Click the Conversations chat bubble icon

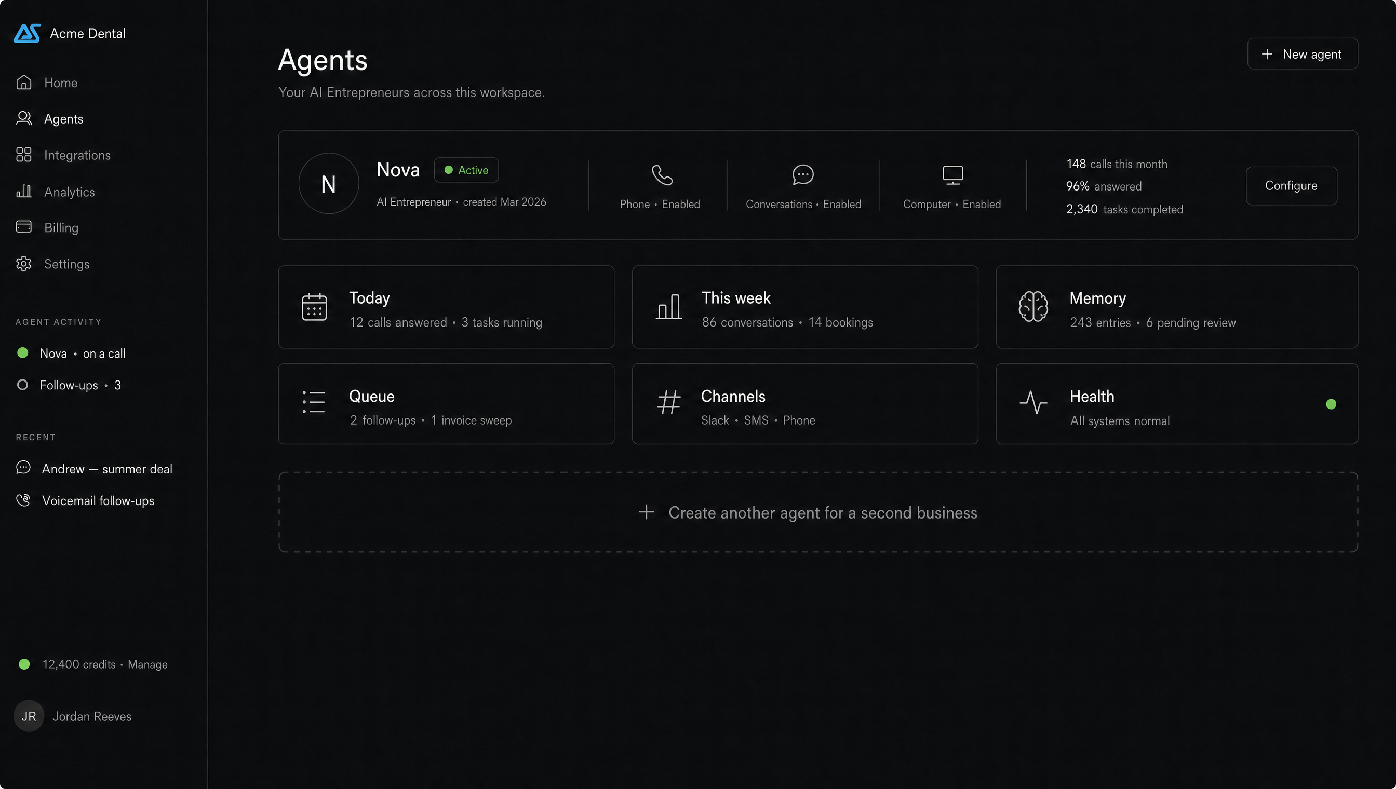(x=803, y=175)
